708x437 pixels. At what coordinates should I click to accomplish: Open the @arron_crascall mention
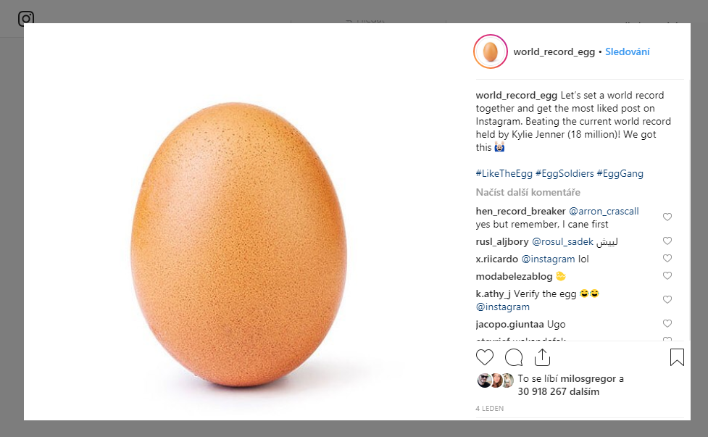tap(604, 212)
